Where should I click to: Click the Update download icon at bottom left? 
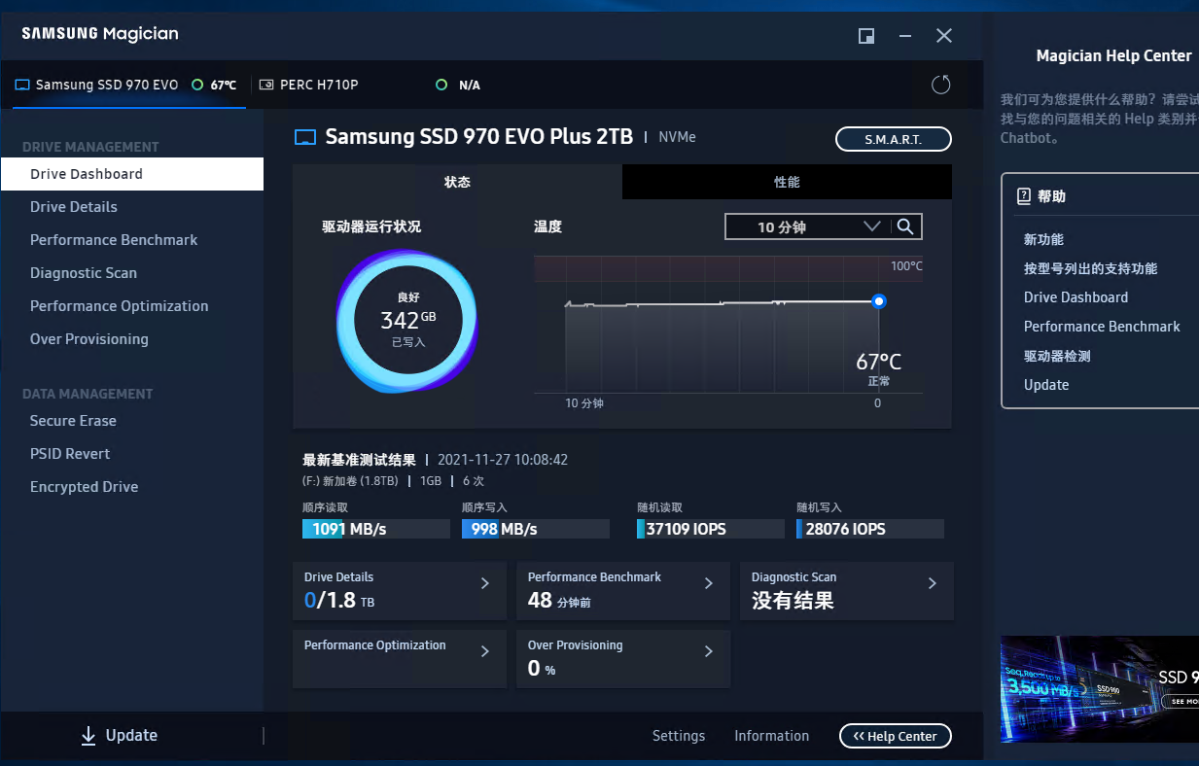[89, 735]
